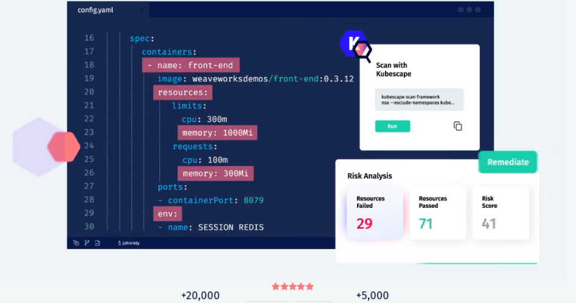Copy the kubescape scan command

click(x=458, y=126)
